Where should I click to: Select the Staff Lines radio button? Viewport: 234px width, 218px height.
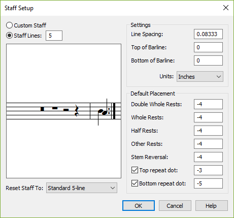point(9,36)
